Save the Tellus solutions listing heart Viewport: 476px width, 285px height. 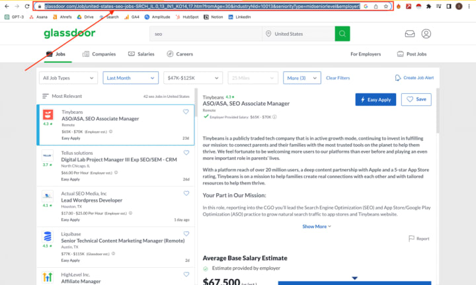coord(186,153)
